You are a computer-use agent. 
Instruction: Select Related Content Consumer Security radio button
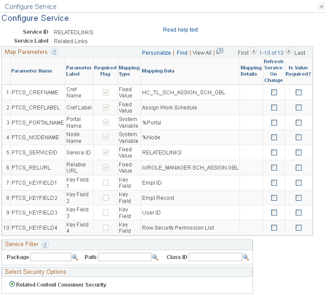(x=12, y=284)
